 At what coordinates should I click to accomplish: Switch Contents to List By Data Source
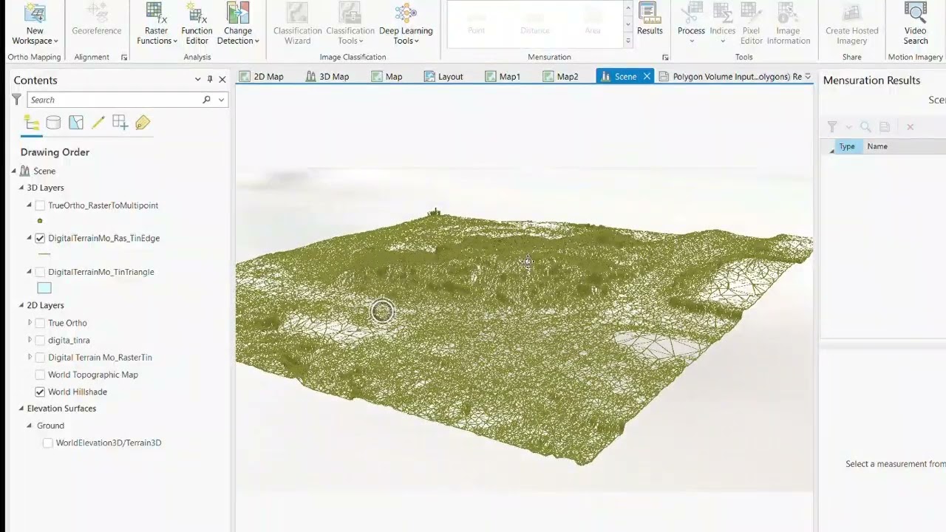coord(53,123)
